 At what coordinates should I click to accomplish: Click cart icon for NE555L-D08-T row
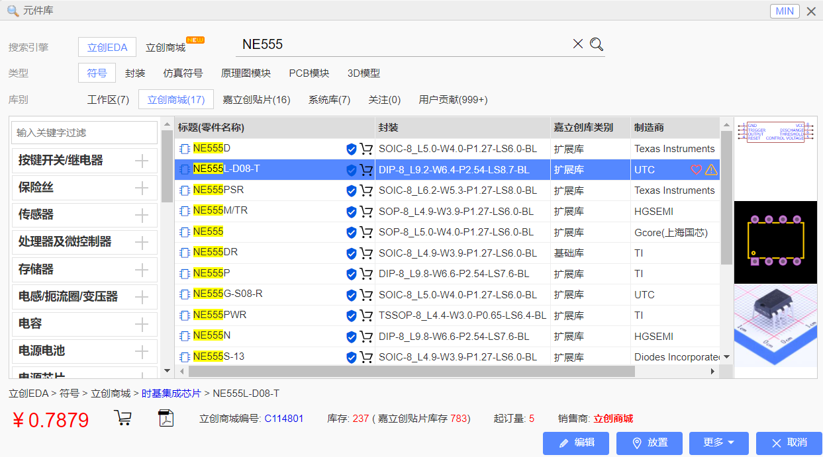click(366, 170)
